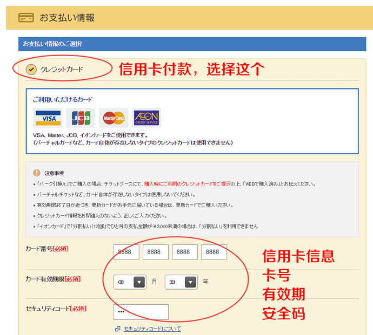Click the カード有効期限[必須] label
Viewport: 373px width, 335px height.
53,279
